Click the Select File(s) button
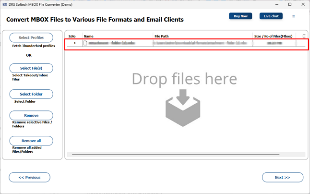This screenshot has width=310, height=194. tap(31, 68)
